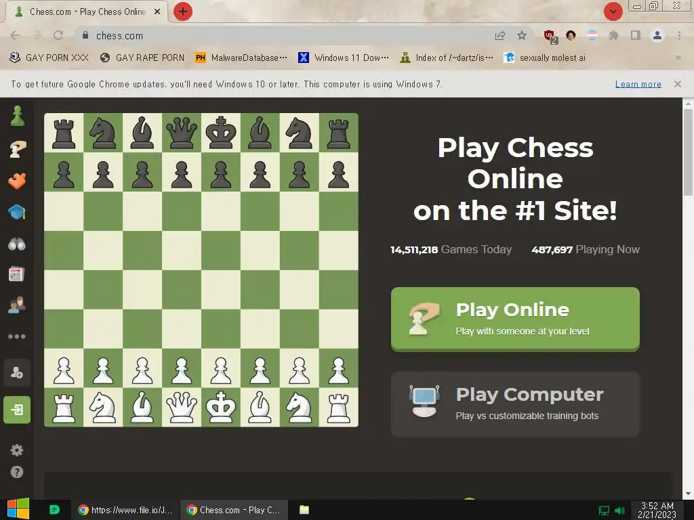Click the page vertical scrollbar thumb
Viewport: 694px width, 520px height.
(688, 152)
